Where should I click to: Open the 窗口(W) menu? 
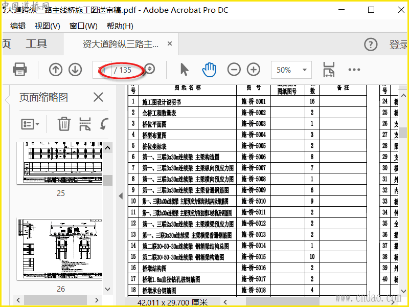coord(83,26)
